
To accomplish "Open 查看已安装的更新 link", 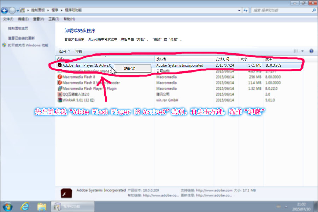I will (21, 38).
